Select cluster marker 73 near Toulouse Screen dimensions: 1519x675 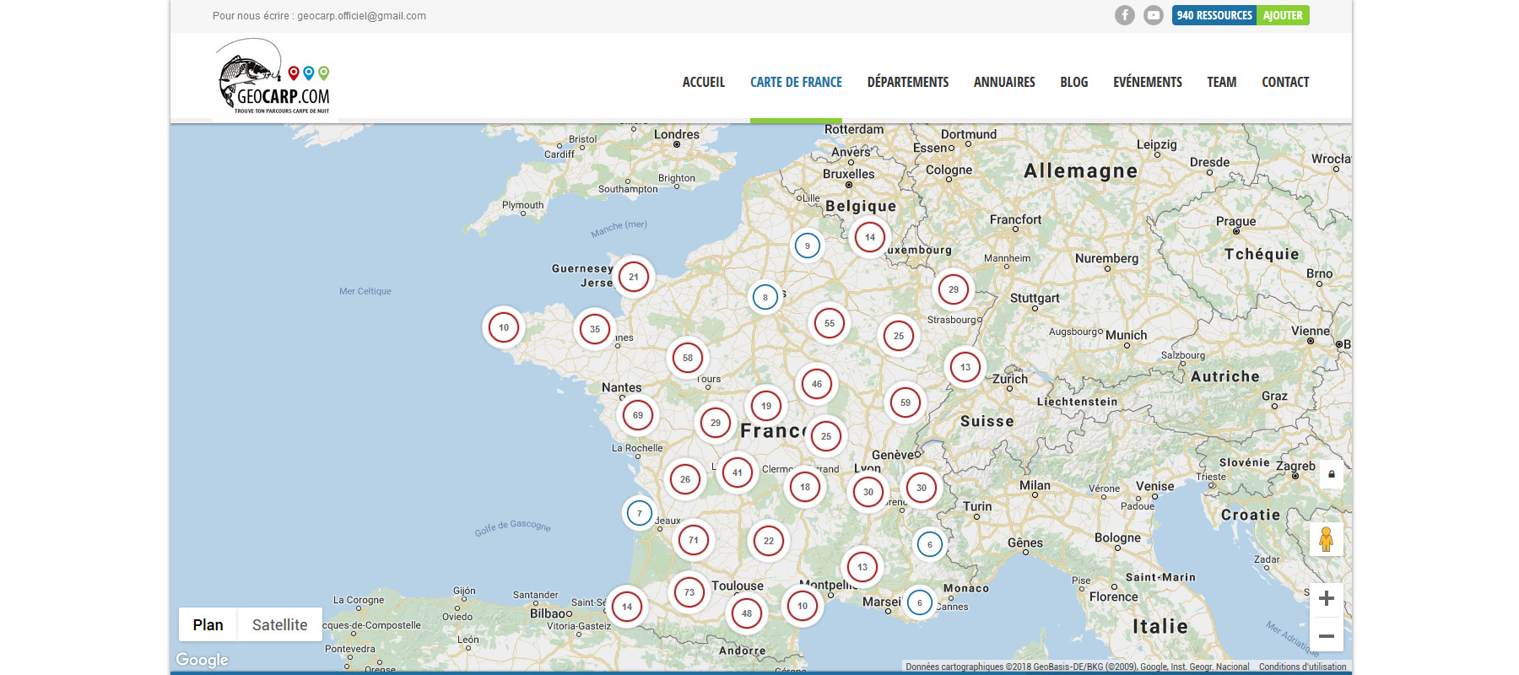(689, 592)
